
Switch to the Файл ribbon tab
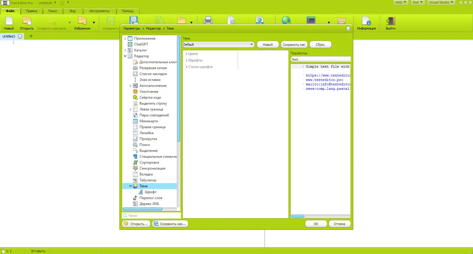click(10, 11)
